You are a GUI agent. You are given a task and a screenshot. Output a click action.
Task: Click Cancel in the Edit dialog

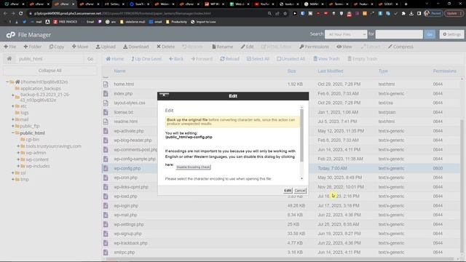point(300,191)
